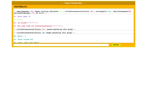Click the '6apri6omander' title header
The height and width of the screenshot is (110, 147).
point(73,3)
